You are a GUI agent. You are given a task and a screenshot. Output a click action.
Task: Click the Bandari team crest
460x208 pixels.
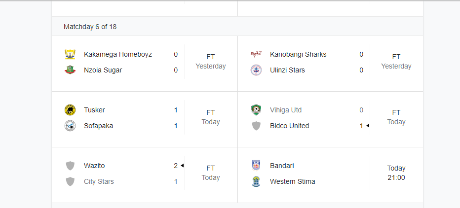click(x=256, y=166)
